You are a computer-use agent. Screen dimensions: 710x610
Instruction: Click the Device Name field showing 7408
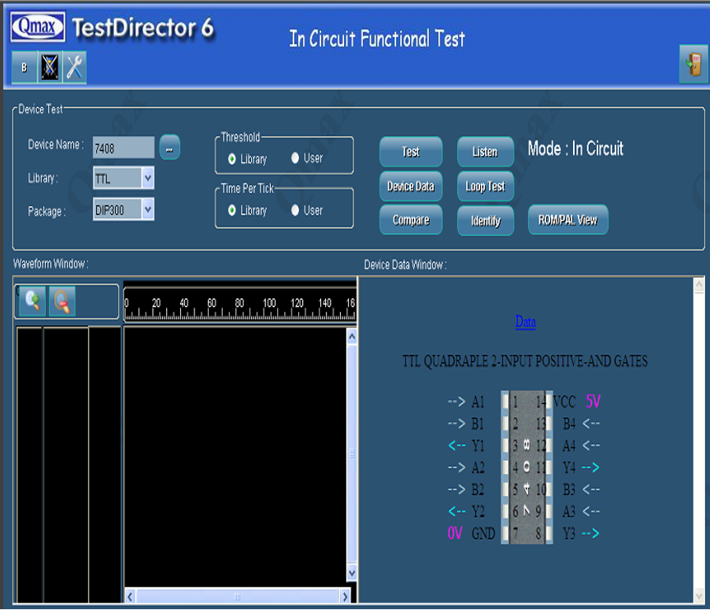tap(124, 148)
